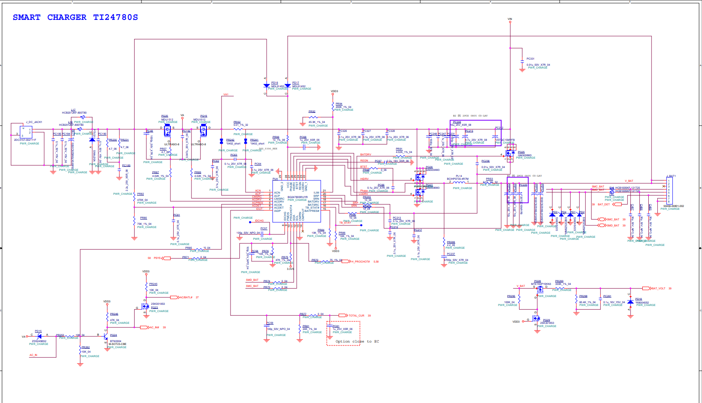This screenshot has height=403, width=702.
Task: Select the L17 inductor label
Action: tap(73, 110)
